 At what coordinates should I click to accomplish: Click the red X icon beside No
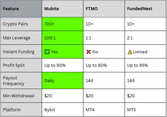89,52
